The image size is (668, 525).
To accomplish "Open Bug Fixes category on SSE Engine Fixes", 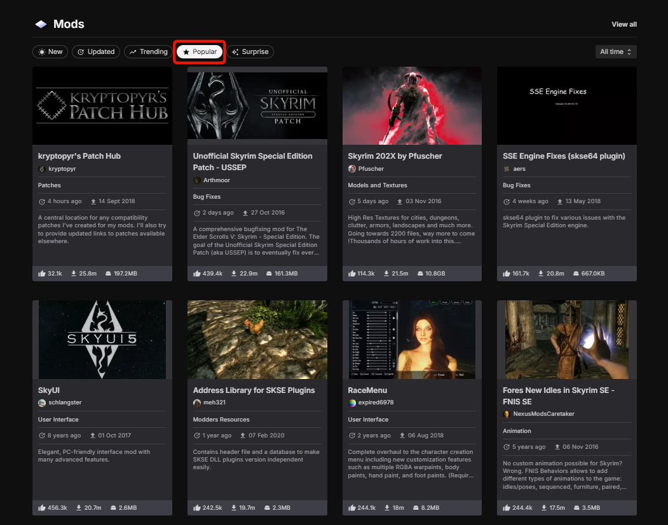I will point(516,185).
